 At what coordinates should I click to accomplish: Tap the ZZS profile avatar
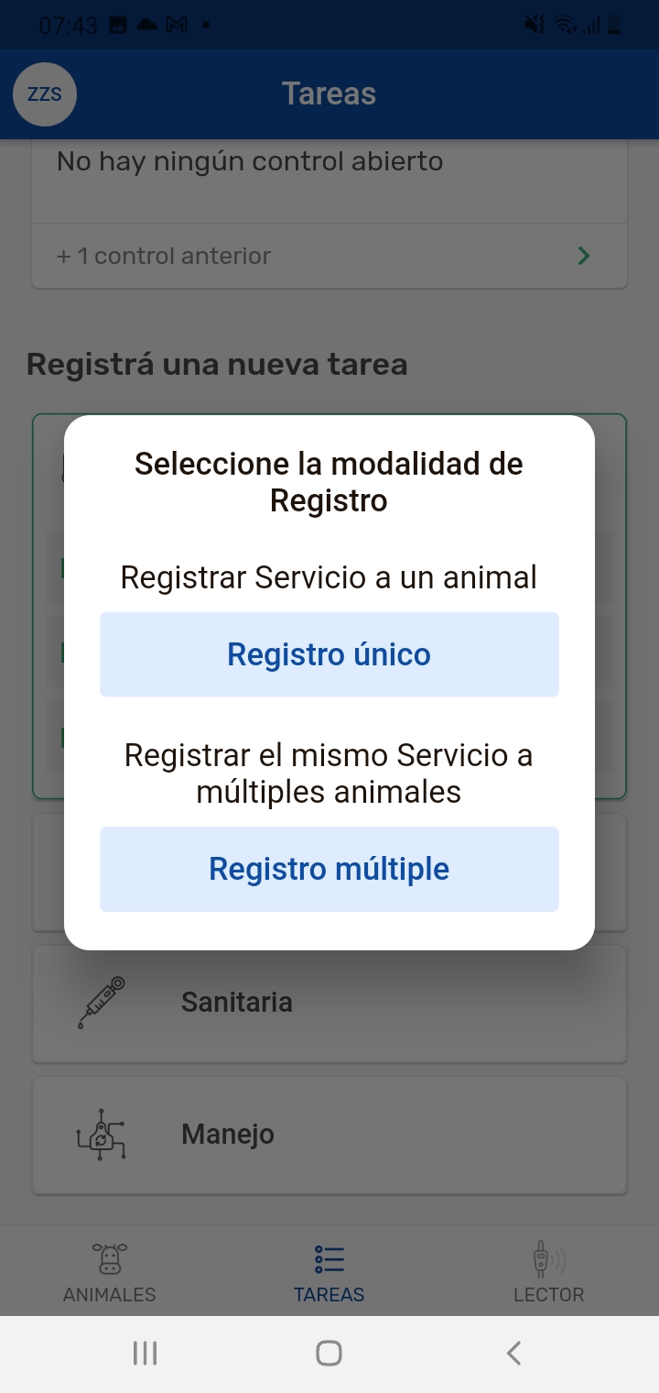pyautogui.click(x=44, y=94)
